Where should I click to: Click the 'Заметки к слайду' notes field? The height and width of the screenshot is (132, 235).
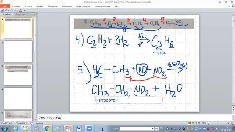pyautogui.click(x=134, y=118)
